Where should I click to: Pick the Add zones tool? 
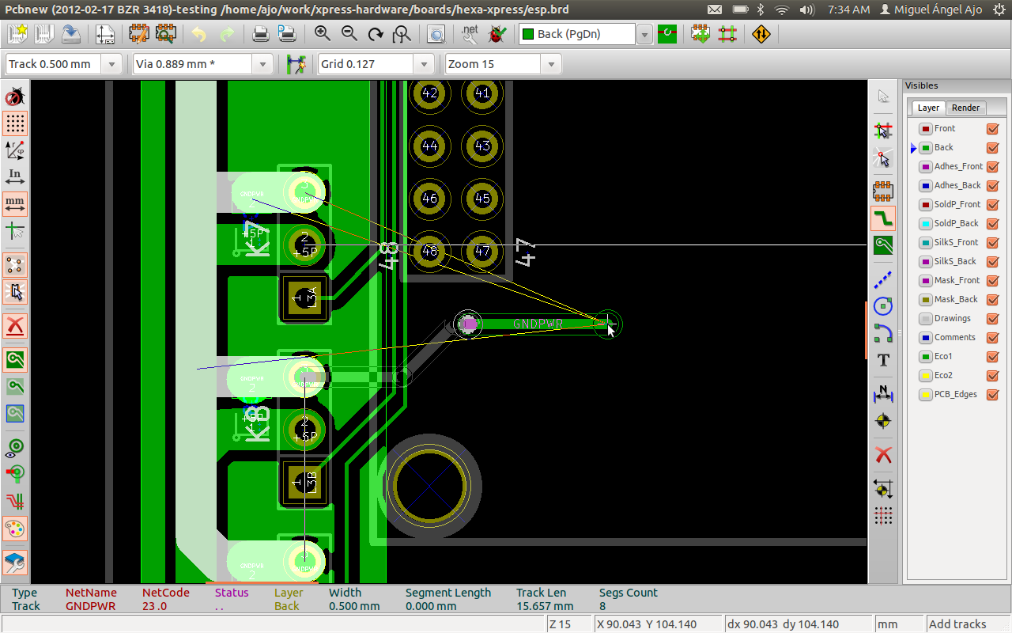click(883, 245)
